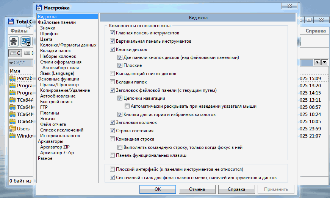330x198 pixels.
Task: Click the Применить button
Action: pos(276,189)
